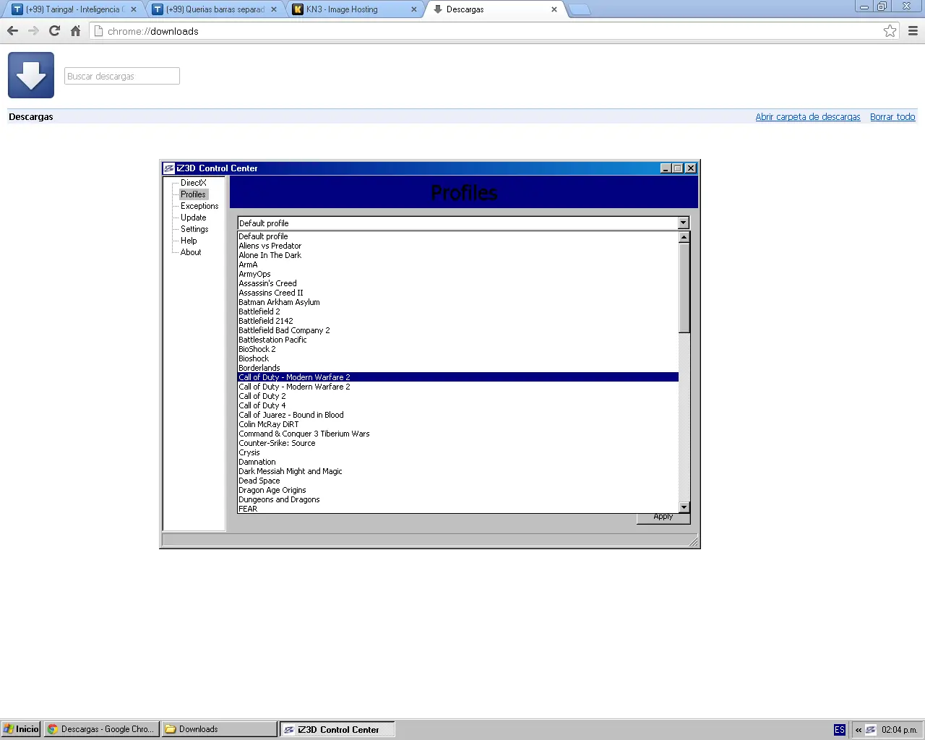Choose 'Battlefield Bad Company 2' profile
The image size is (925, 740).
[x=458, y=330]
